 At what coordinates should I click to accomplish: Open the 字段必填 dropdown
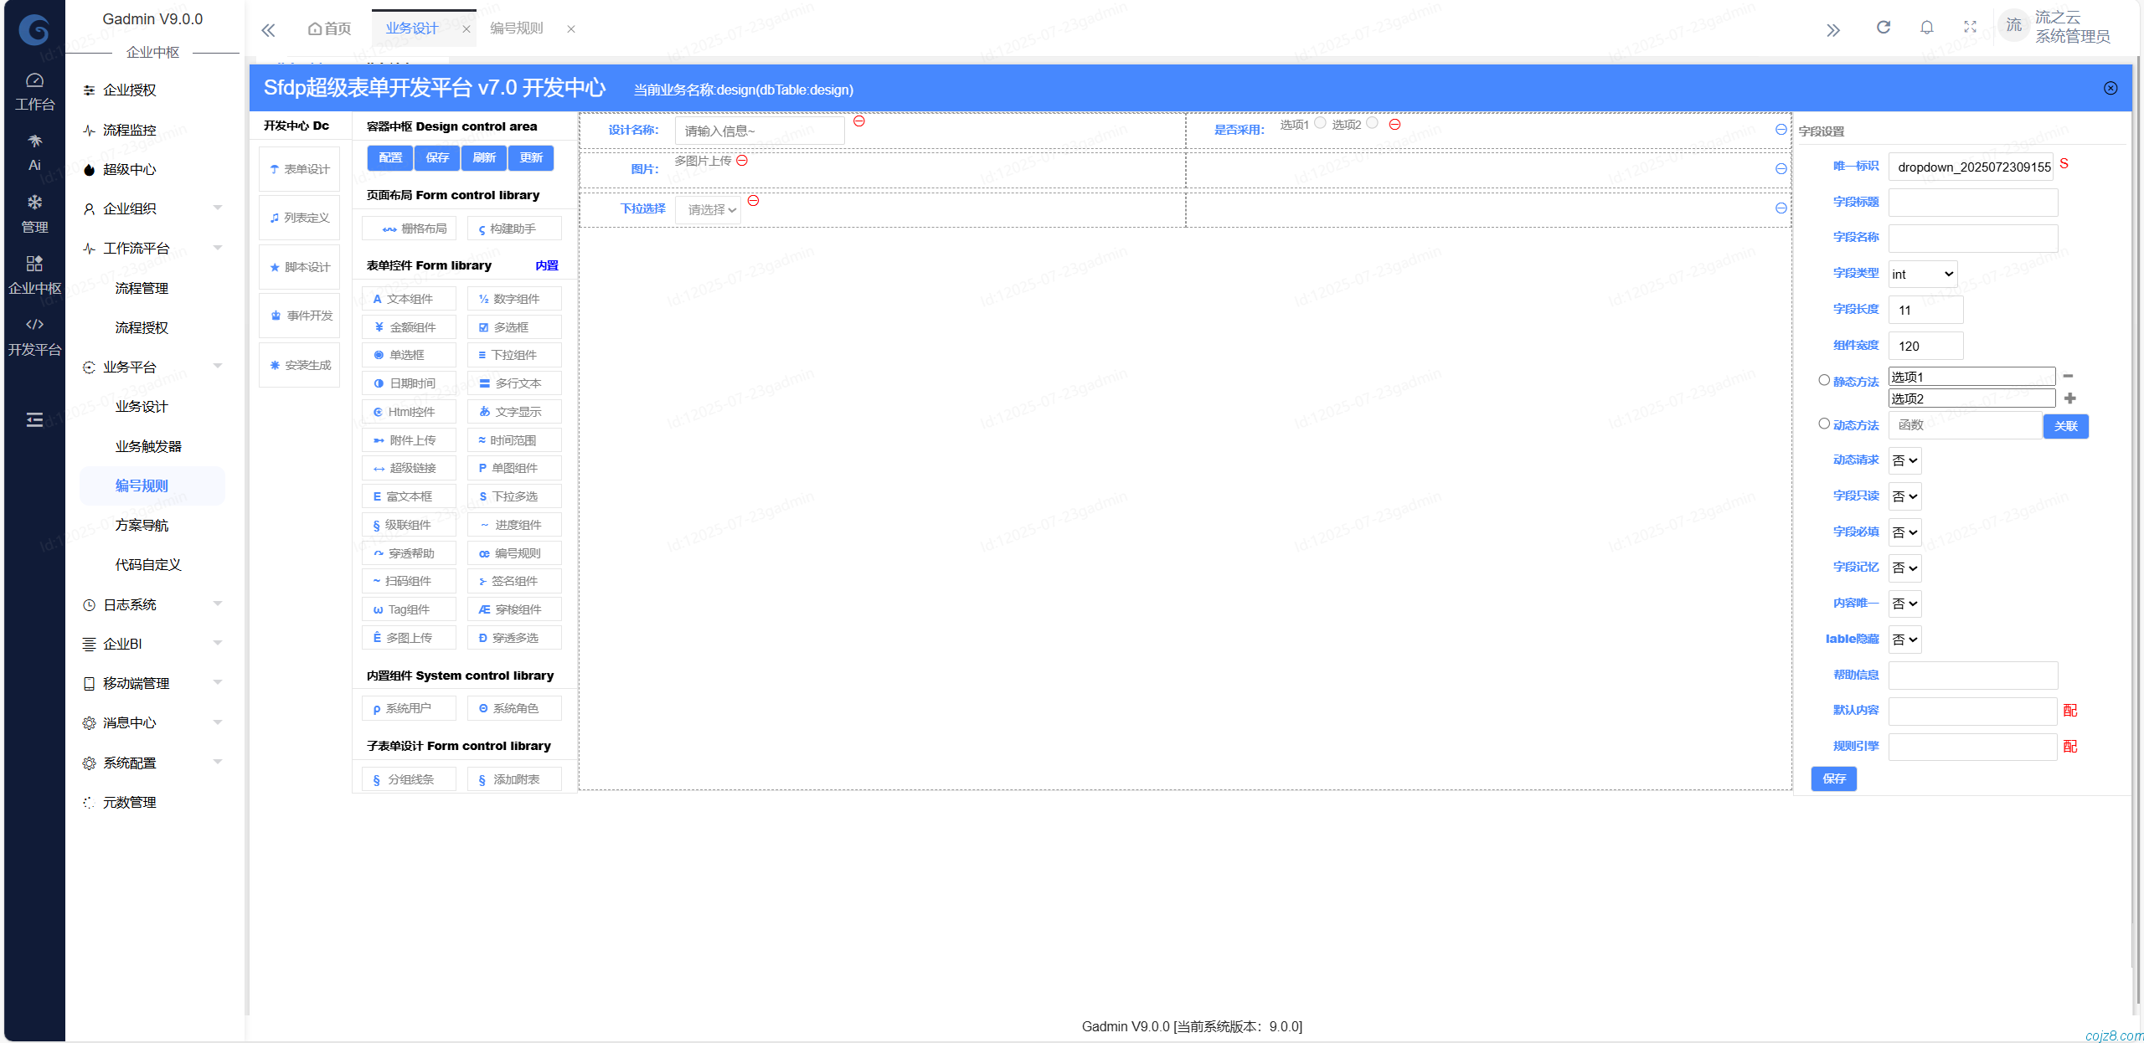point(1904,532)
